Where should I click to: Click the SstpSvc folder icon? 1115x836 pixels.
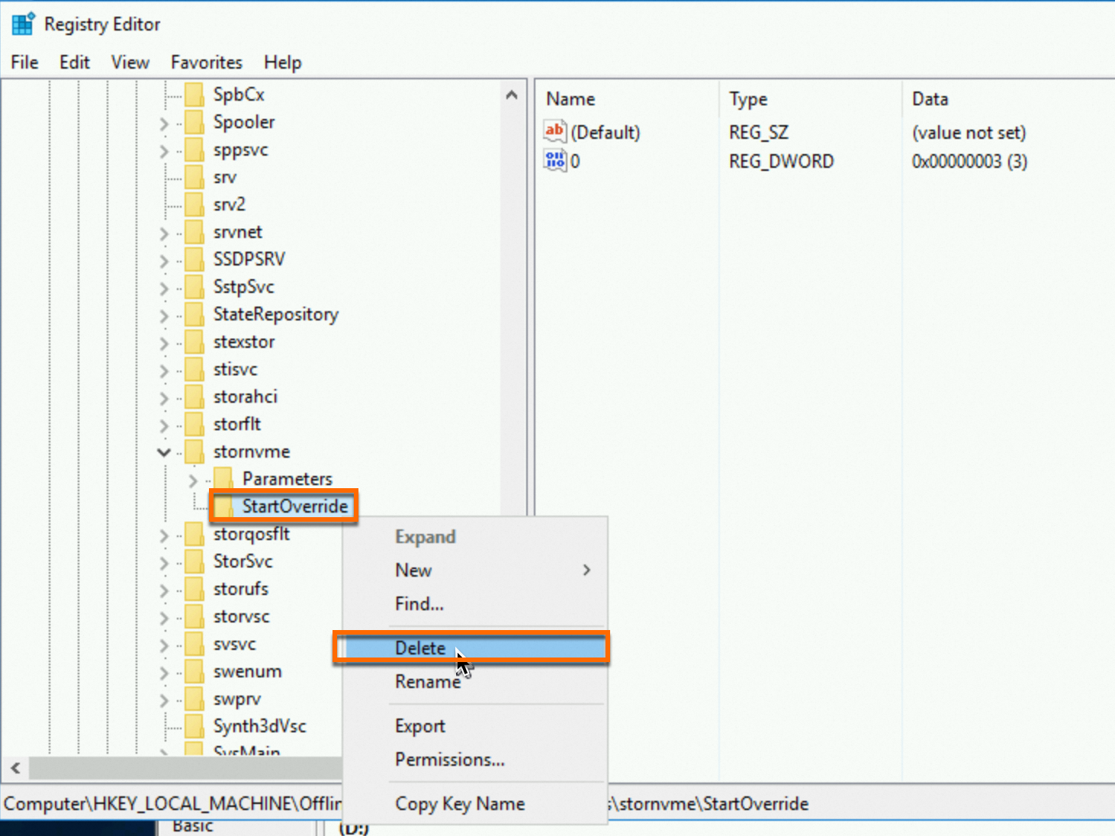194,287
